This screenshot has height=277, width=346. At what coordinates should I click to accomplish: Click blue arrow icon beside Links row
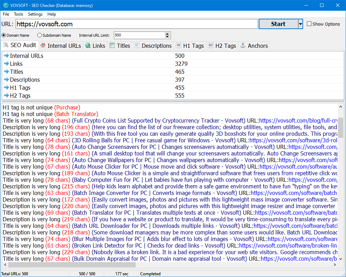coord(6,63)
